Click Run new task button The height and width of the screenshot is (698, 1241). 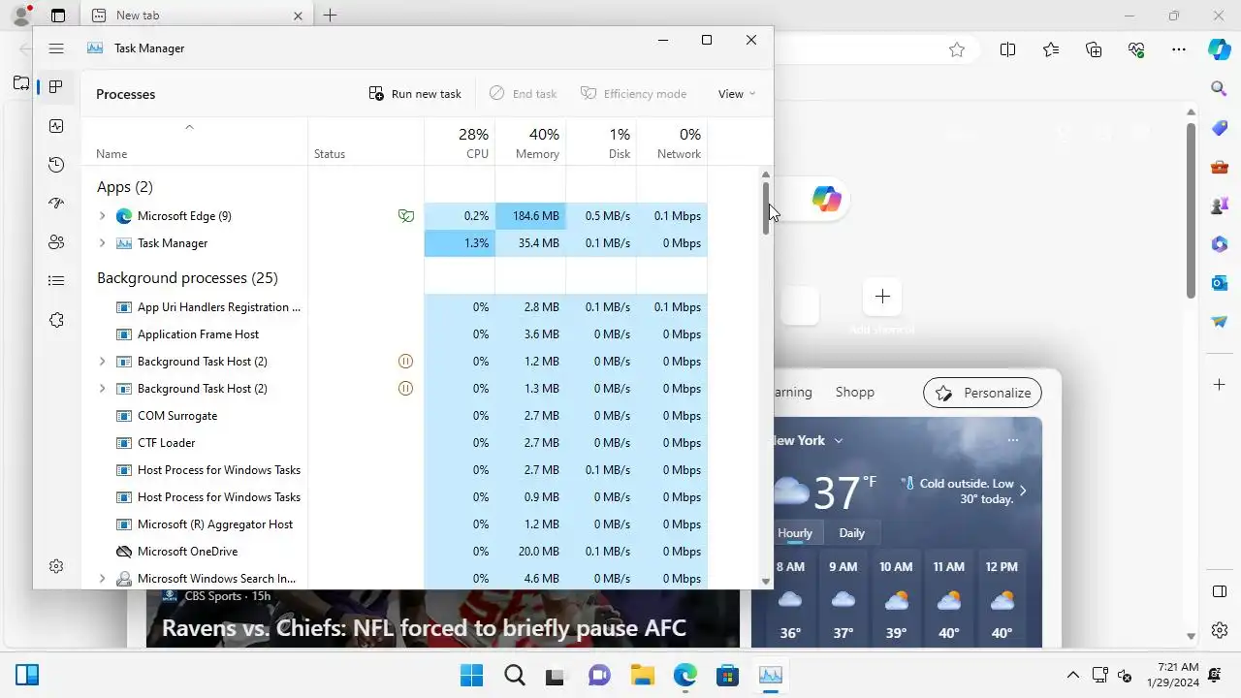[415, 94]
